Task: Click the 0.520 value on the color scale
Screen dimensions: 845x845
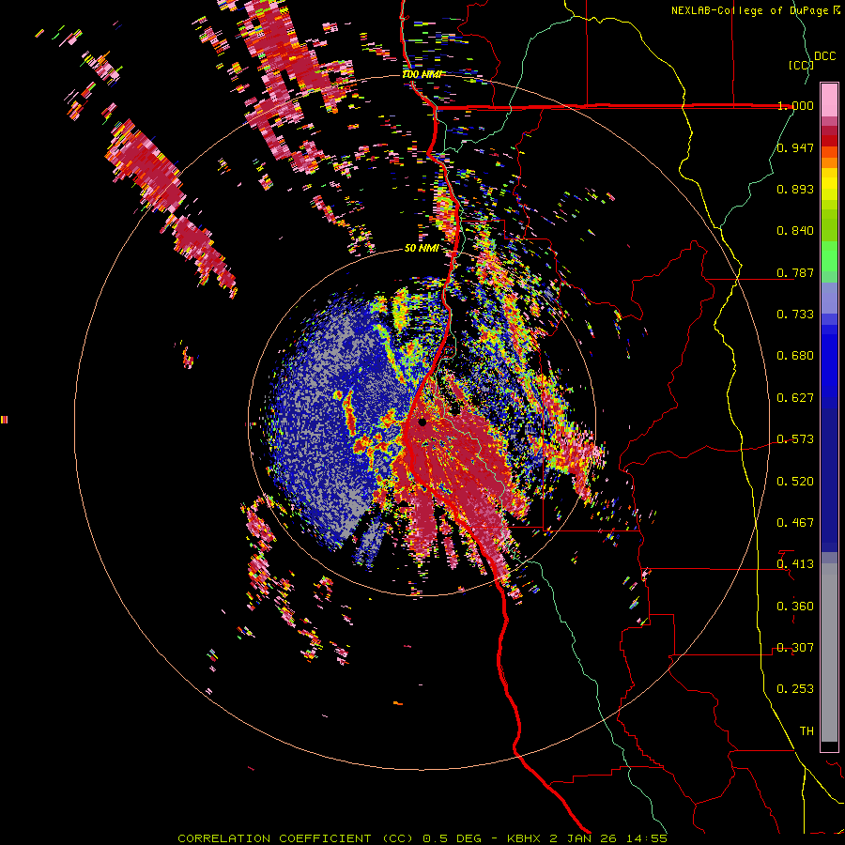Action: 795,481
